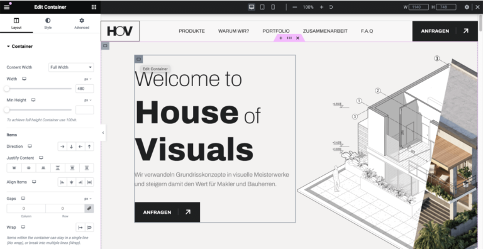Image resolution: width=483 pixels, height=249 pixels.
Task: Select desktop preview mode
Action: coord(252,7)
